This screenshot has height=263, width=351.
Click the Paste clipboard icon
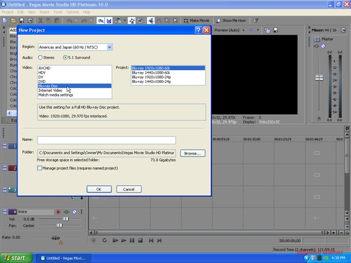[57, 21]
